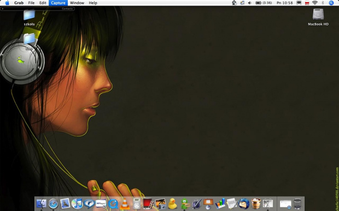Open the ink pen app in Dock
Viewport: 339px width, 211px height.
196,204
